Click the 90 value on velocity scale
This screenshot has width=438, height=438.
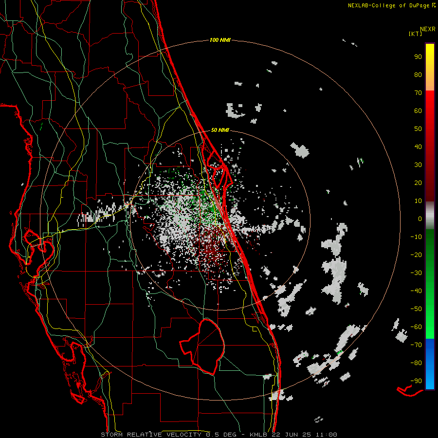(418, 57)
